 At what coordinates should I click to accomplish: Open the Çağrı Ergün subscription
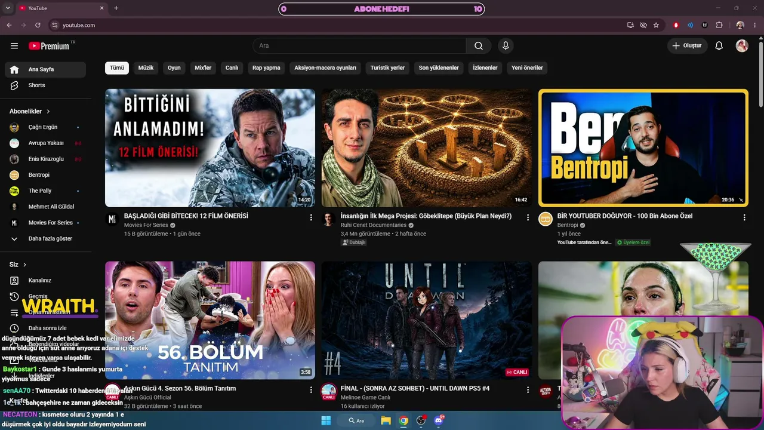coord(45,127)
